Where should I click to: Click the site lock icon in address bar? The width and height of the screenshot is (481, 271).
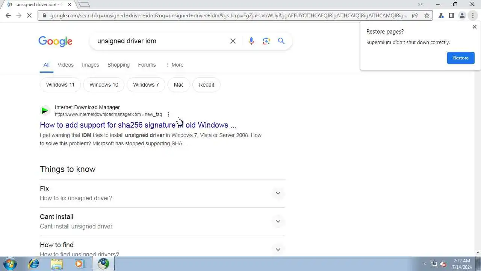pyautogui.click(x=44, y=15)
